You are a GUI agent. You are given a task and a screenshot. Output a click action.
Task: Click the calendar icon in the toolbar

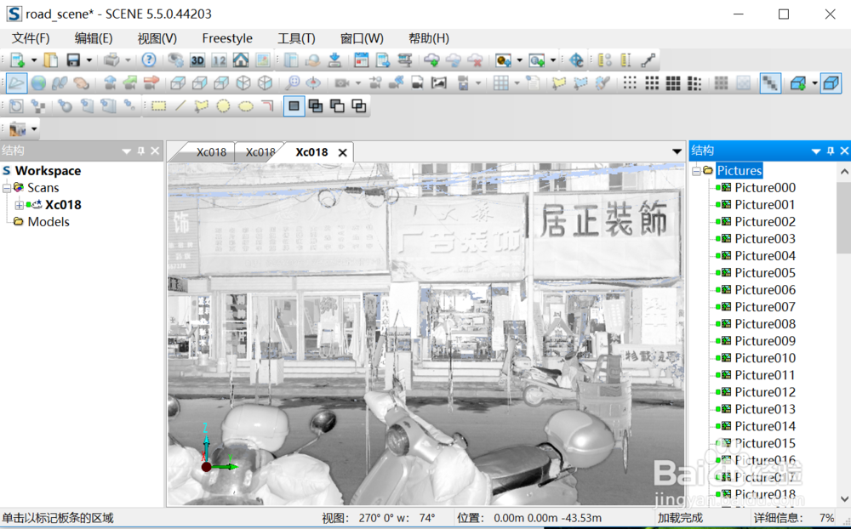coord(362,60)
